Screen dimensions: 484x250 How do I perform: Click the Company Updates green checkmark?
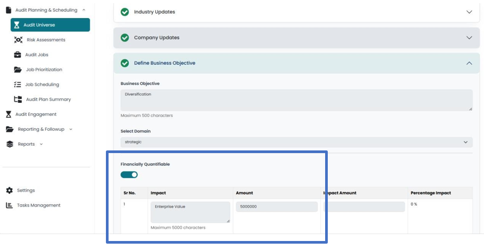[124, 38]
